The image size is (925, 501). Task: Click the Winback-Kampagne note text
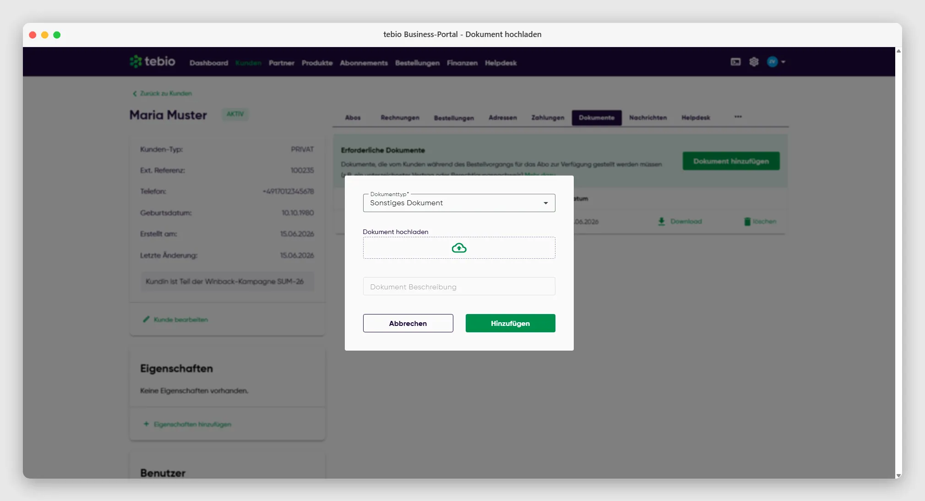pyautogui.click(x=224, y=281)
